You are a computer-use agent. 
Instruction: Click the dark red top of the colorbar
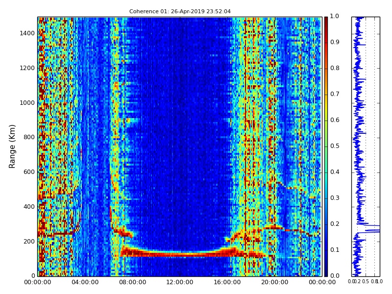pos(326,21)
